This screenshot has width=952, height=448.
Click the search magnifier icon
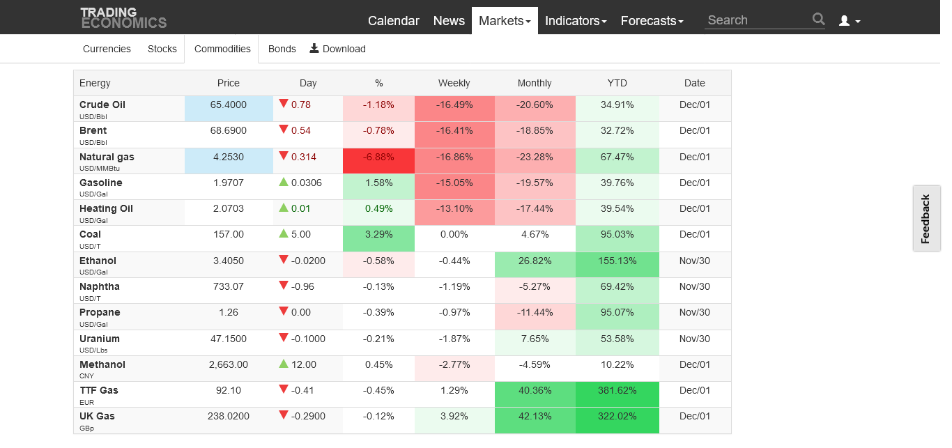818,20
